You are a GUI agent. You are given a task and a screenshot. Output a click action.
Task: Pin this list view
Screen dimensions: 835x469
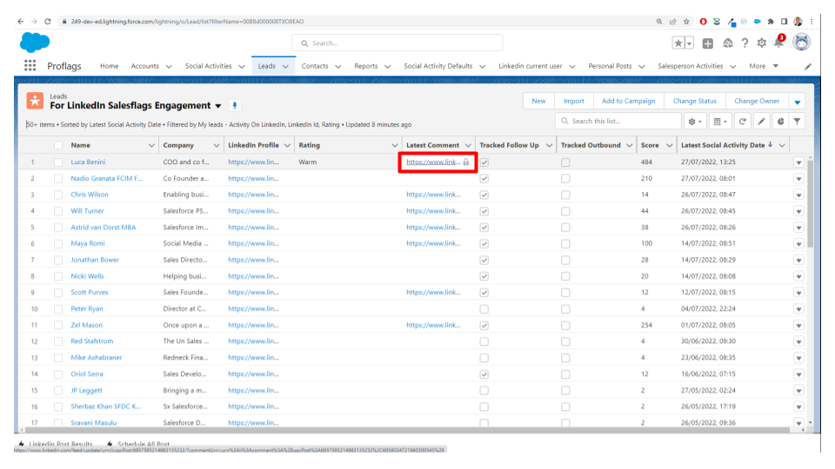pos(234,105)
